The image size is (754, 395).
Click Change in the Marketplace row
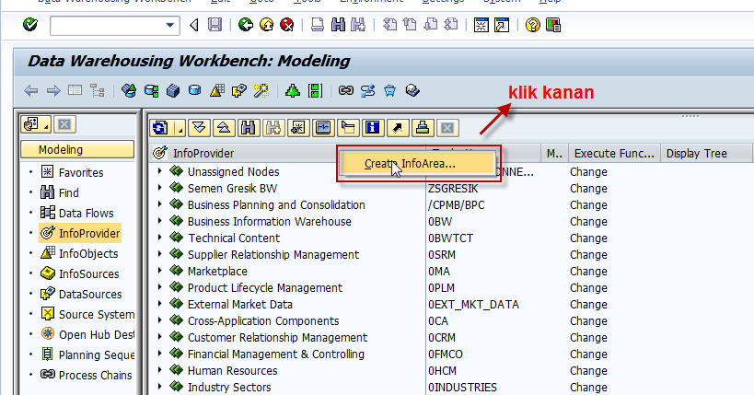588,271
